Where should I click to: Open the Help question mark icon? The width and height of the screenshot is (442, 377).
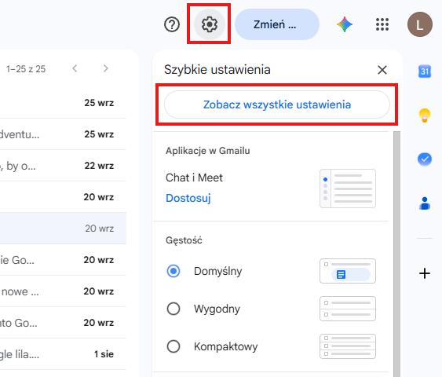click(172, 24)
